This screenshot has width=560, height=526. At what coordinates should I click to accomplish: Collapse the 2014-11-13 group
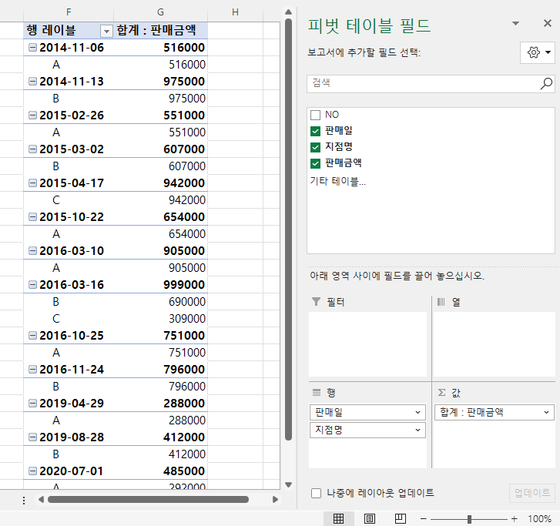click(32, 81)
